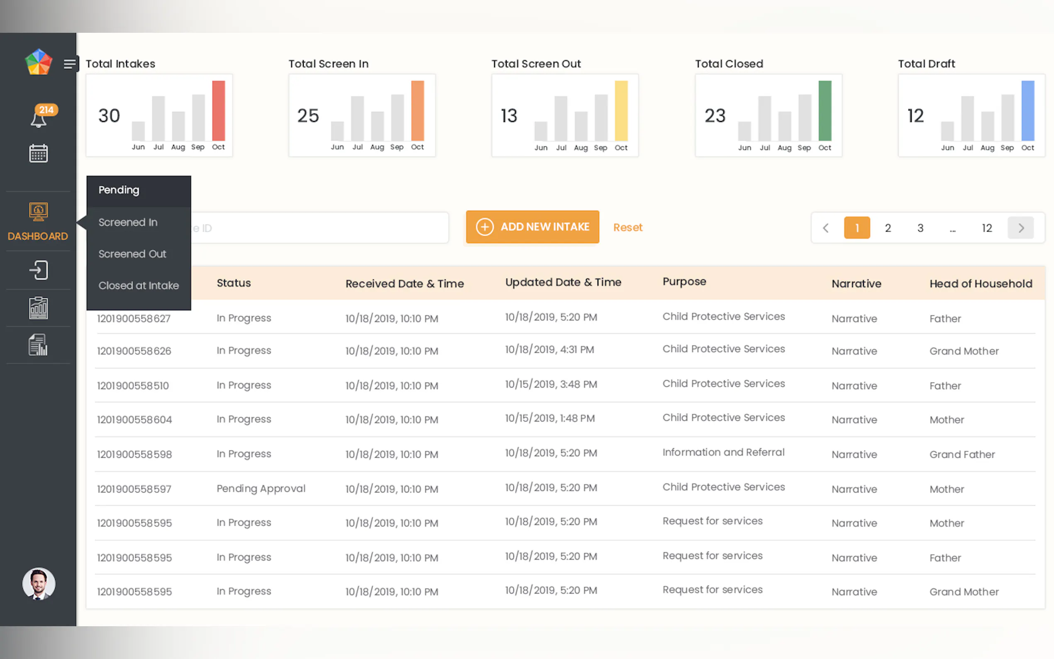
Task: Open the calendar icon in sidebar
Action: (x=38, y=154)
